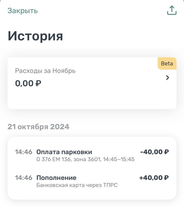Tap the 0,00 ₽ expenses amount
Image resolution: width=184 pixels, height=207 pixels.
tap(28, 83)
